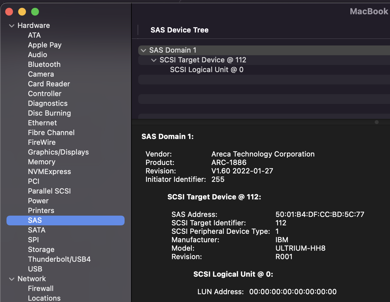Select SPI in the sidebar
The height and width of the screenshot is (302, 390).
pyautogui.click(x=33, y=240)
